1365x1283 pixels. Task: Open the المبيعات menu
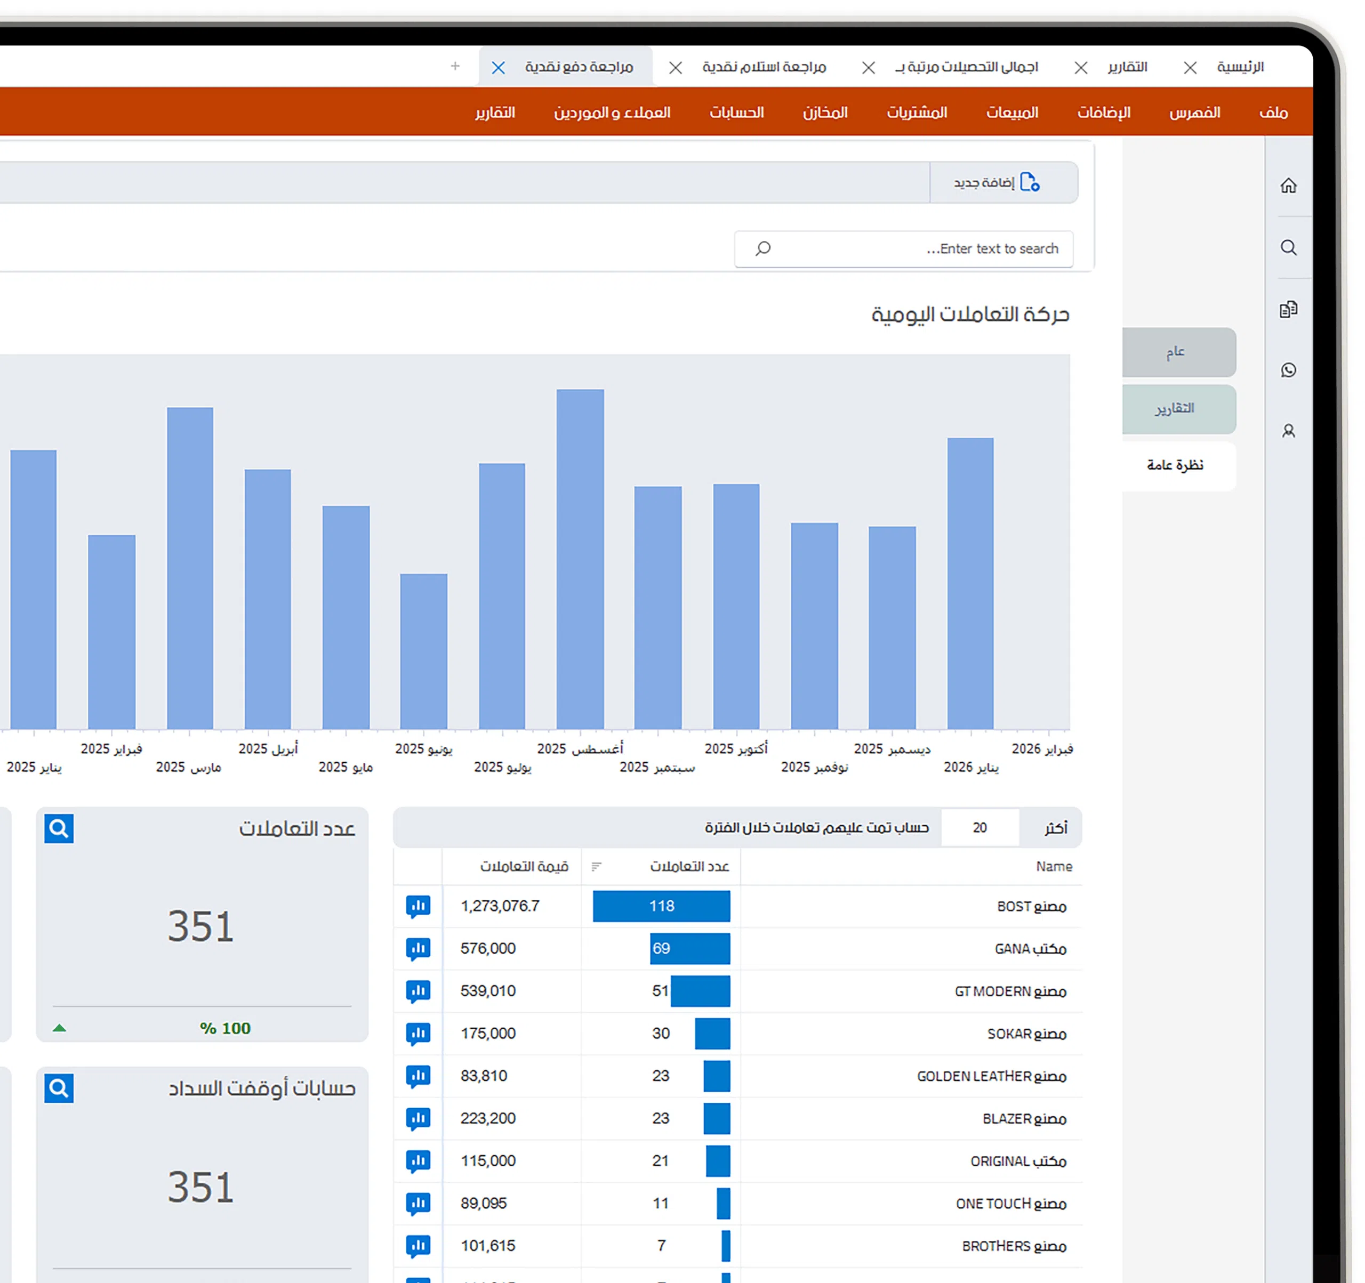(1011, 112)
